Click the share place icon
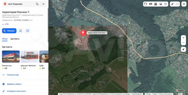 click(x=28, y=31)
